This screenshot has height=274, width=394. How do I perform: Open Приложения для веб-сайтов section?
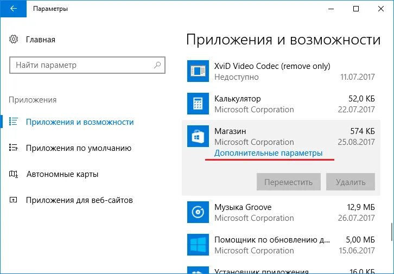[x=79, y=200]
